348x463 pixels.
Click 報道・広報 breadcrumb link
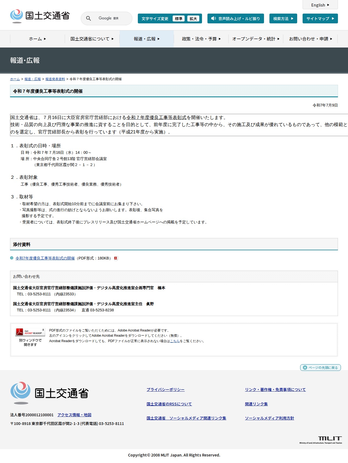click(33, 79)
